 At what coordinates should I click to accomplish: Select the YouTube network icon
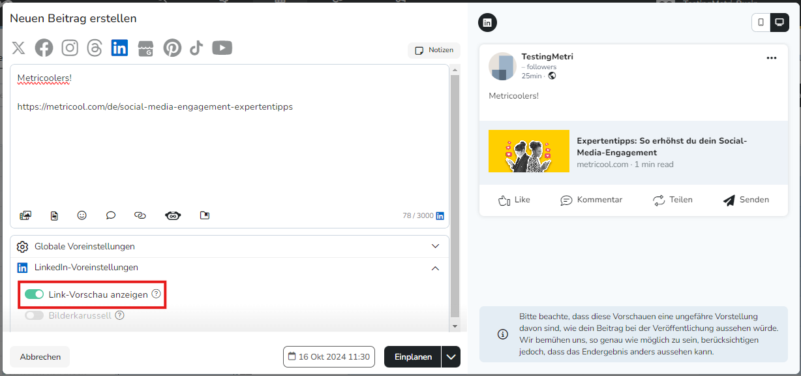tap(222, 48)
